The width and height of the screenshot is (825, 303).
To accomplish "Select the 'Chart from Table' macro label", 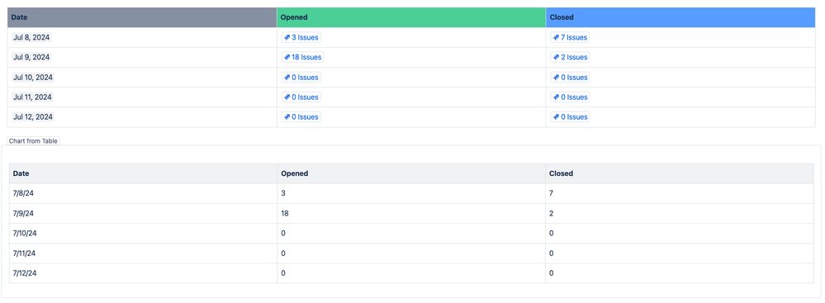I will tap(33, 141).
